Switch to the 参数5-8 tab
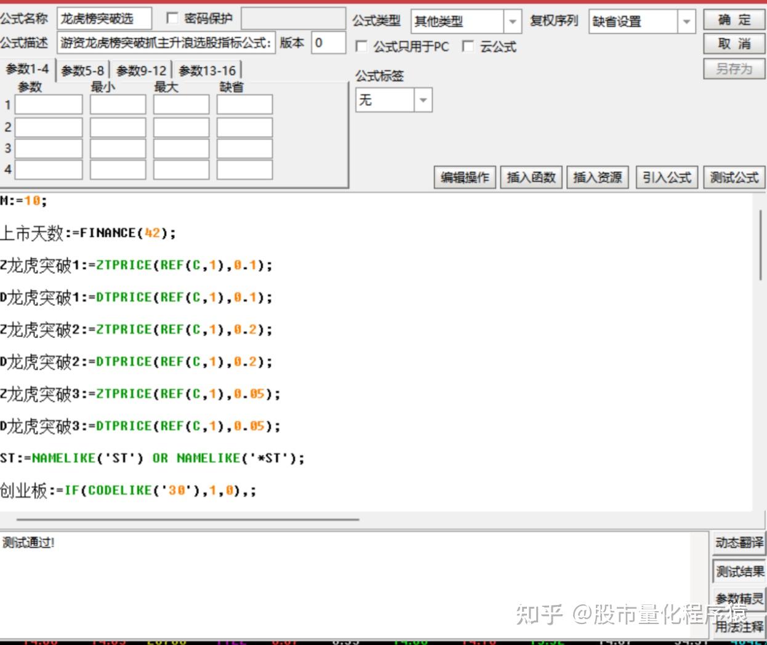Image resolution: width=767 pixels, height=645 pixels. [x=82, y=71]
